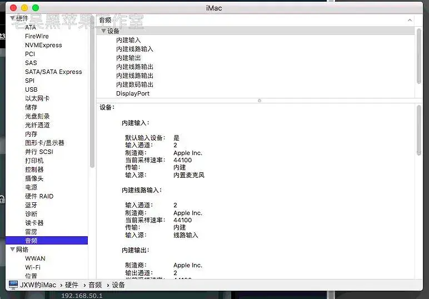Open the Wi-Fi network category
The height and width of the screenshot is (299, 429).
[33, 267]
